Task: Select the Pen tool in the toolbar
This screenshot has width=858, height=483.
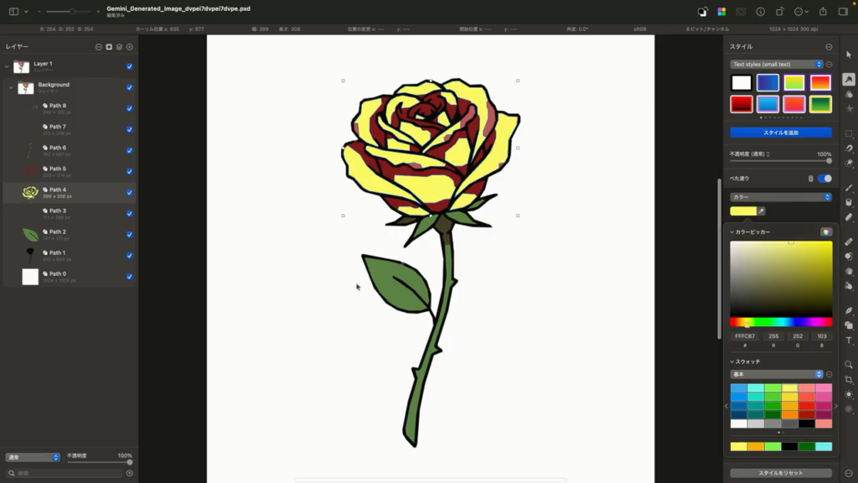Action: click(x=849, y=310)
